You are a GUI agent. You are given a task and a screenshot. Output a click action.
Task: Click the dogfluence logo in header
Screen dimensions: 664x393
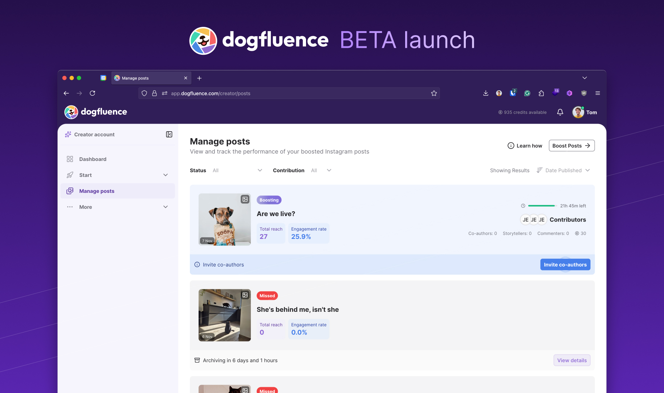(x=96, y=112)
